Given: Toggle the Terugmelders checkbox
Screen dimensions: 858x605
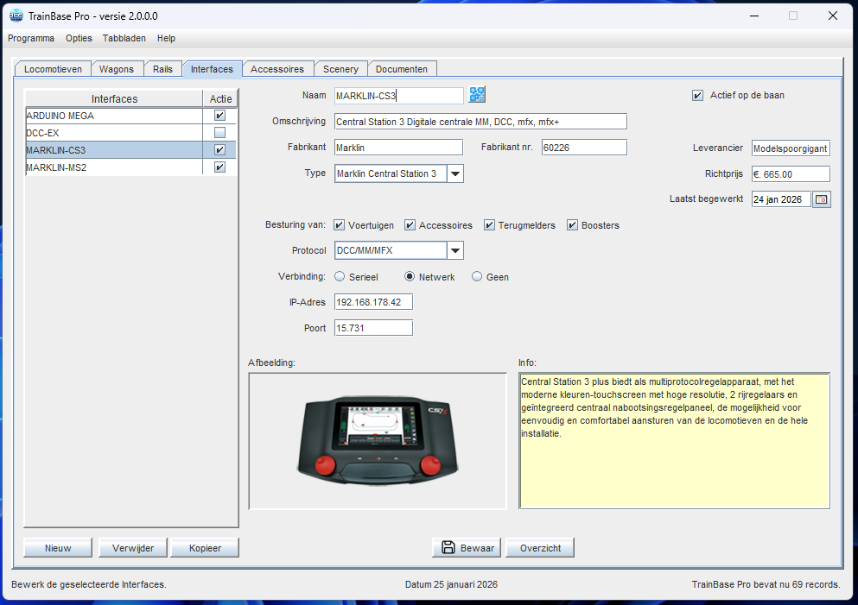Looking at the screenshot, I should point(490,225).
